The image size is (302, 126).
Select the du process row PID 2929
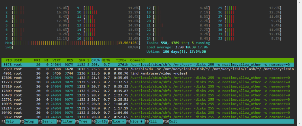tap(148, 69)
